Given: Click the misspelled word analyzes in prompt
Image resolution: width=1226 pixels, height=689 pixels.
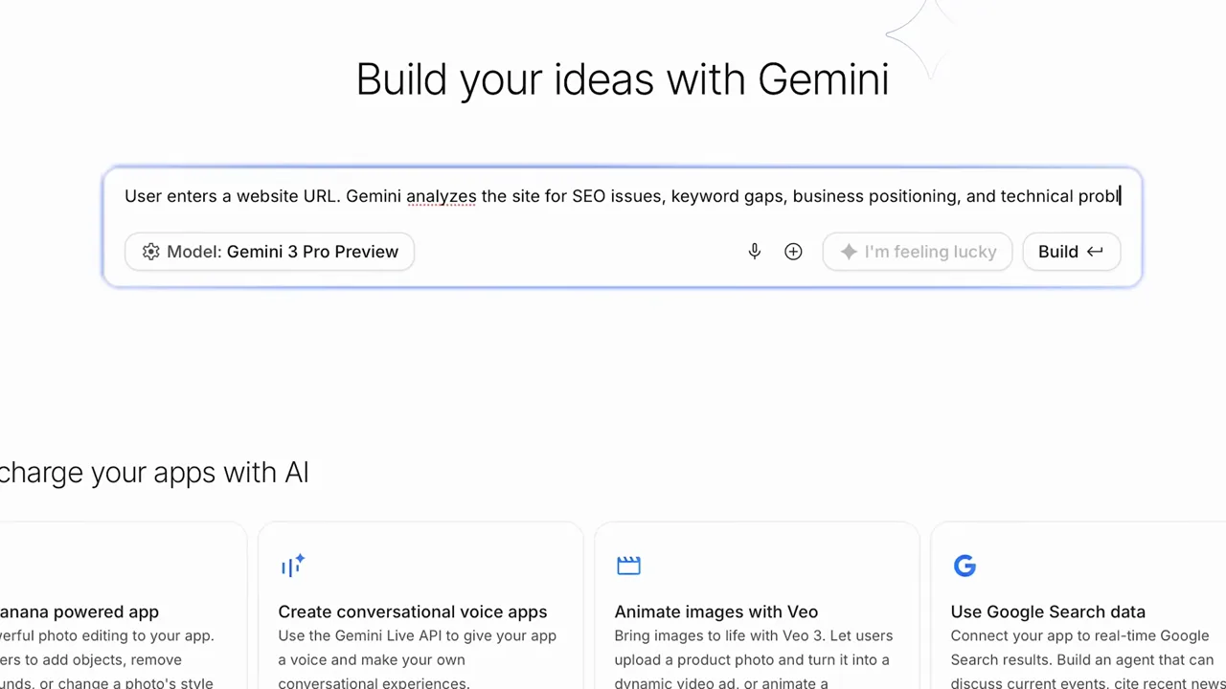Looking at the screenshot, I should tap(441, 196).
